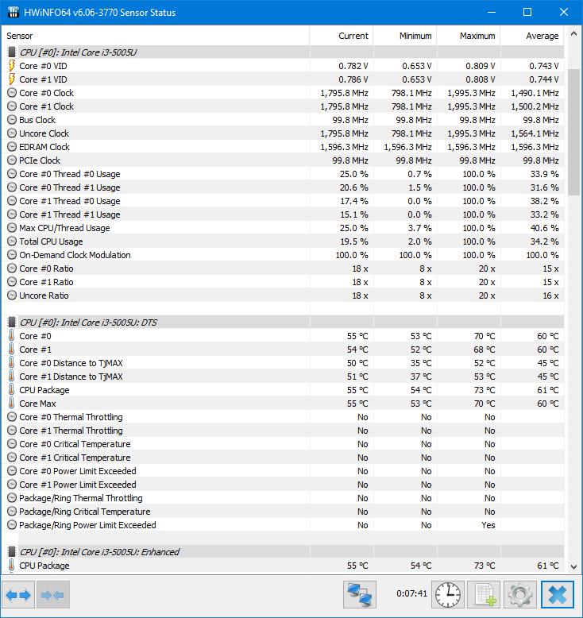Select Core #1 Critical Temperature row
Viewport: 583px width, 618px height.
tap(283, 458)
